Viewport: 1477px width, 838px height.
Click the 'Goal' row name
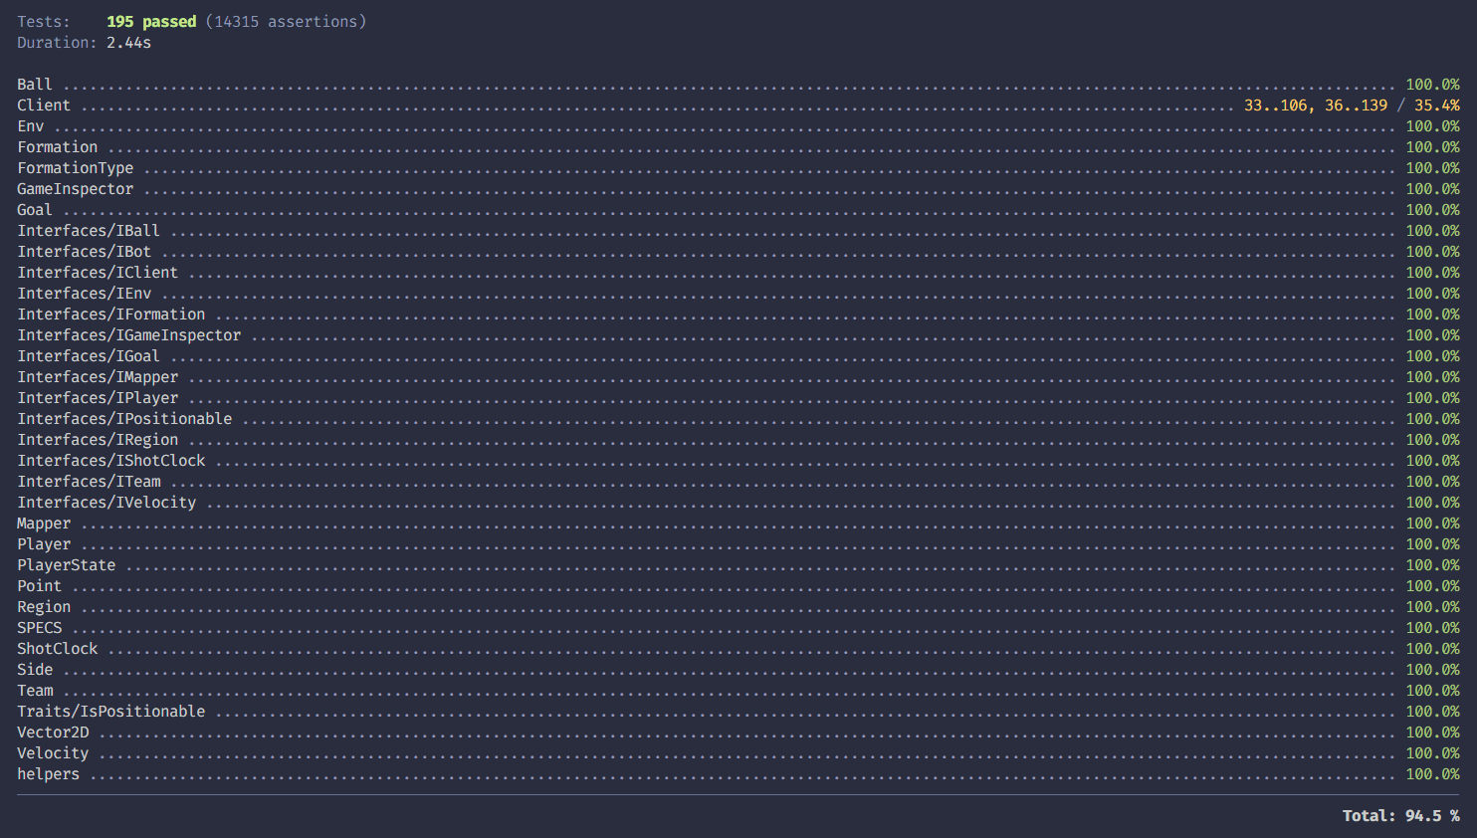[x=35, y=210]
